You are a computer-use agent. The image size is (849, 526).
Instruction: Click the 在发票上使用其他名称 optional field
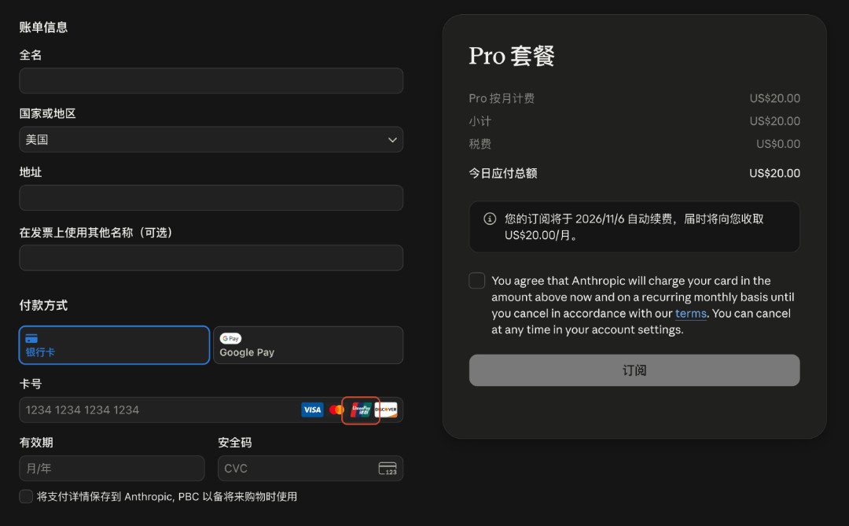pos(211,258)
